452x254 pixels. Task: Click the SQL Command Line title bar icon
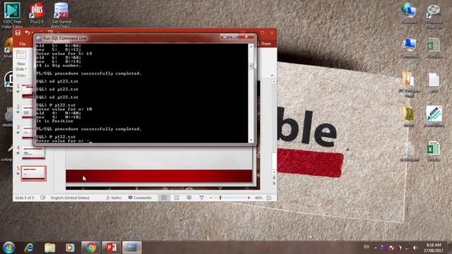tap(39, 38)
